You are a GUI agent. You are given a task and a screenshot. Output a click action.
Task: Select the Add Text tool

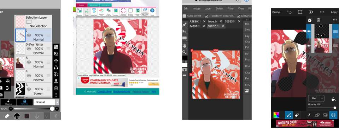(x=94, y=12)
